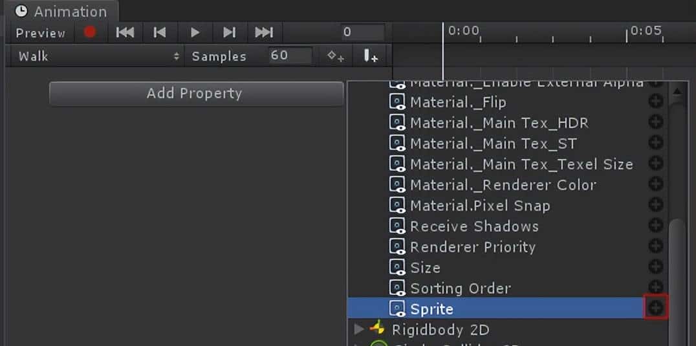The image size is (696, 346).
Task: Jump to last keyframe of the clip
Action: [x=263, y=32]
